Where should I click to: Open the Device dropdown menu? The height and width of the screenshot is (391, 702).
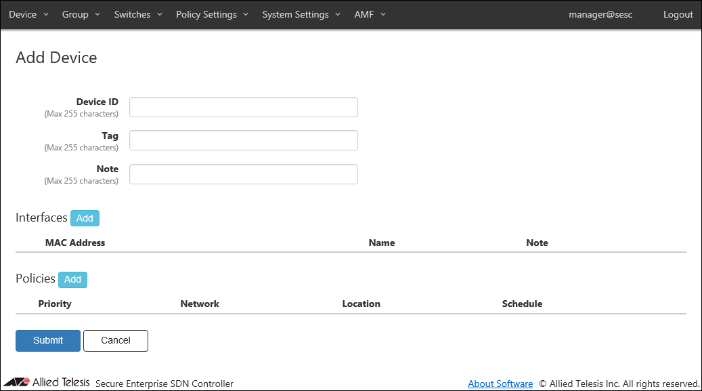point(28,14)
